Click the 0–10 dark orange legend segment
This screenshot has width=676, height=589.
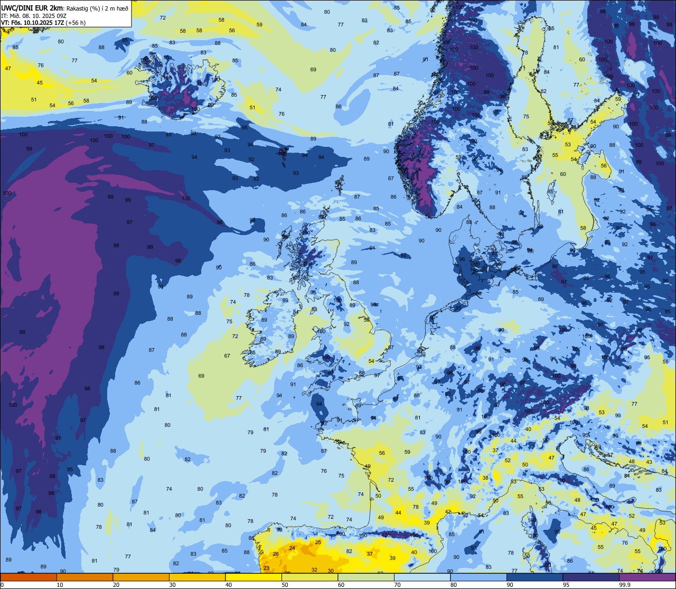tap(29, 577)
